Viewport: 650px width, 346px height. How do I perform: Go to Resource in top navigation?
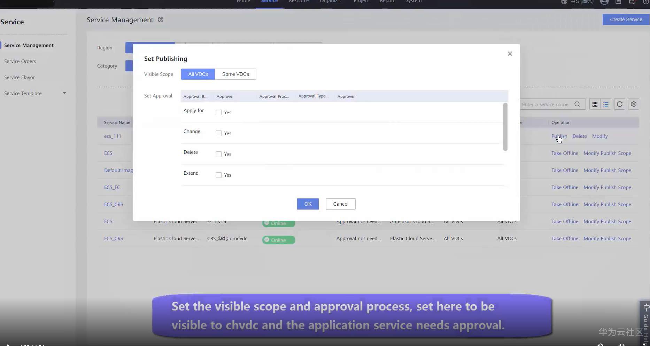coord(299,1)
